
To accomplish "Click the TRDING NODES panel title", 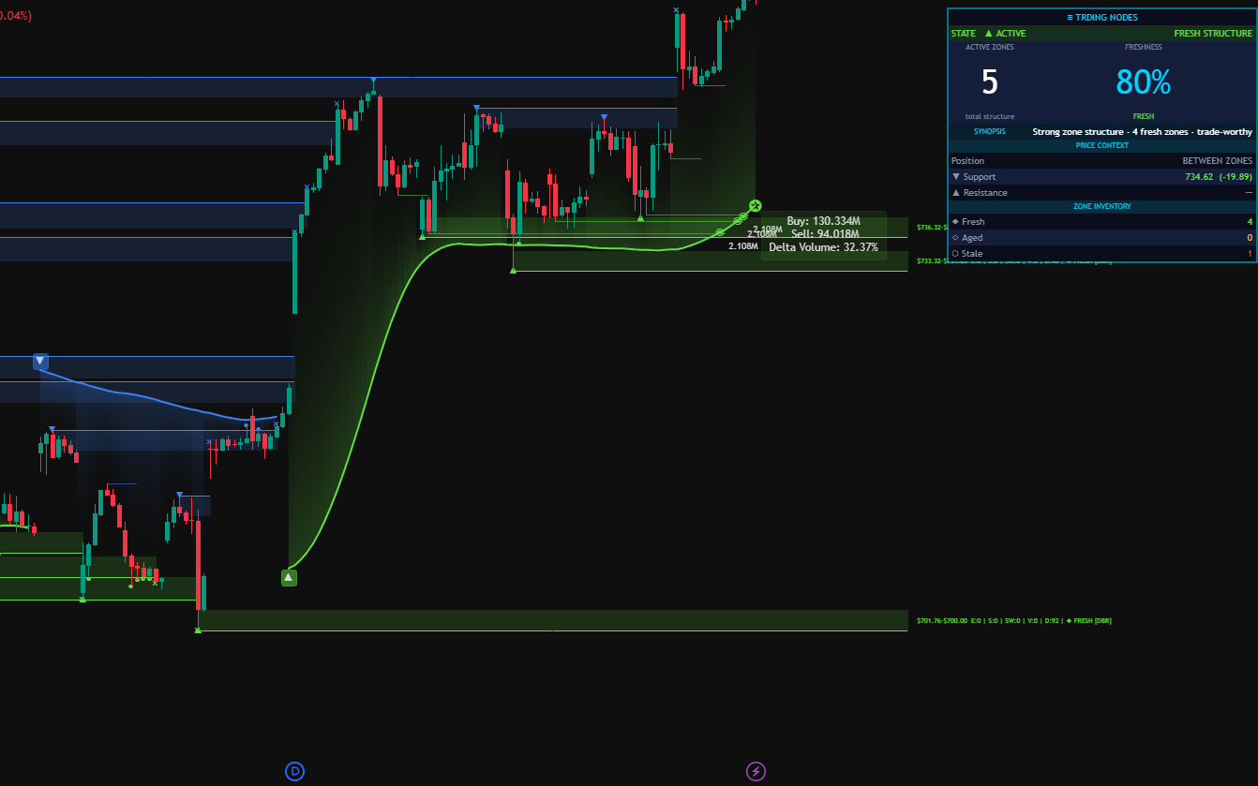I will [x=1104, y=17].
